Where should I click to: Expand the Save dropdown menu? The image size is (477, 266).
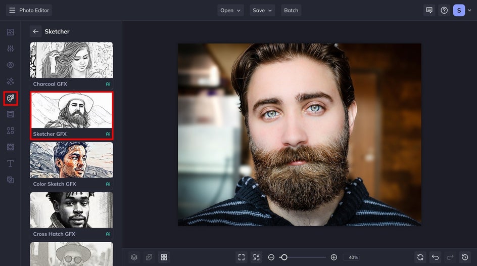pyautogui.click(x=262, y=10)
